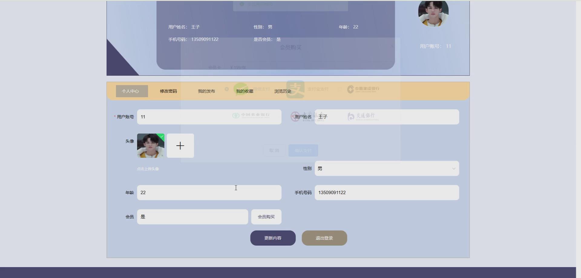The image size is (581, 278).
Task: Open the 个人中心 tab
Action: coord(132,91)
